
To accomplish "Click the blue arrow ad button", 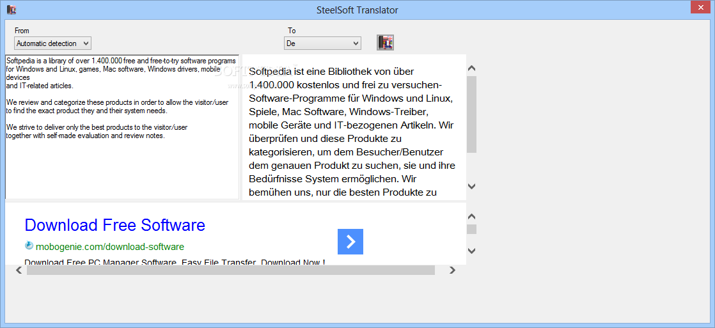I will tap(350, 242).
